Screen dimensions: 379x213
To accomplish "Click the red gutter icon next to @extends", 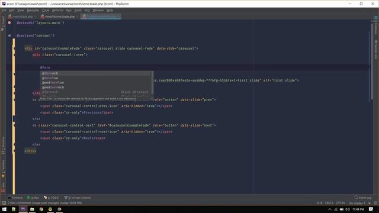I will click(9, 22).
